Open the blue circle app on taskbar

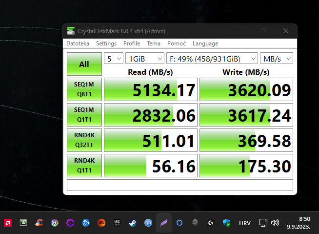179,223
